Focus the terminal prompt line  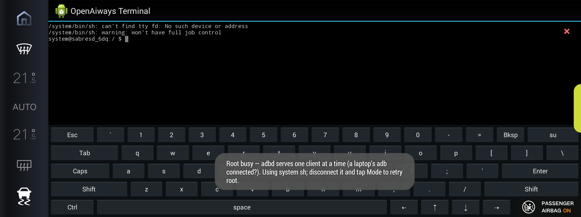tap(88, 39)
